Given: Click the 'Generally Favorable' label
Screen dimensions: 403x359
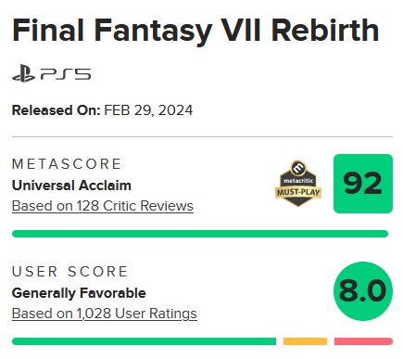Looking at the screenshot, I should [x=79, y=293].
